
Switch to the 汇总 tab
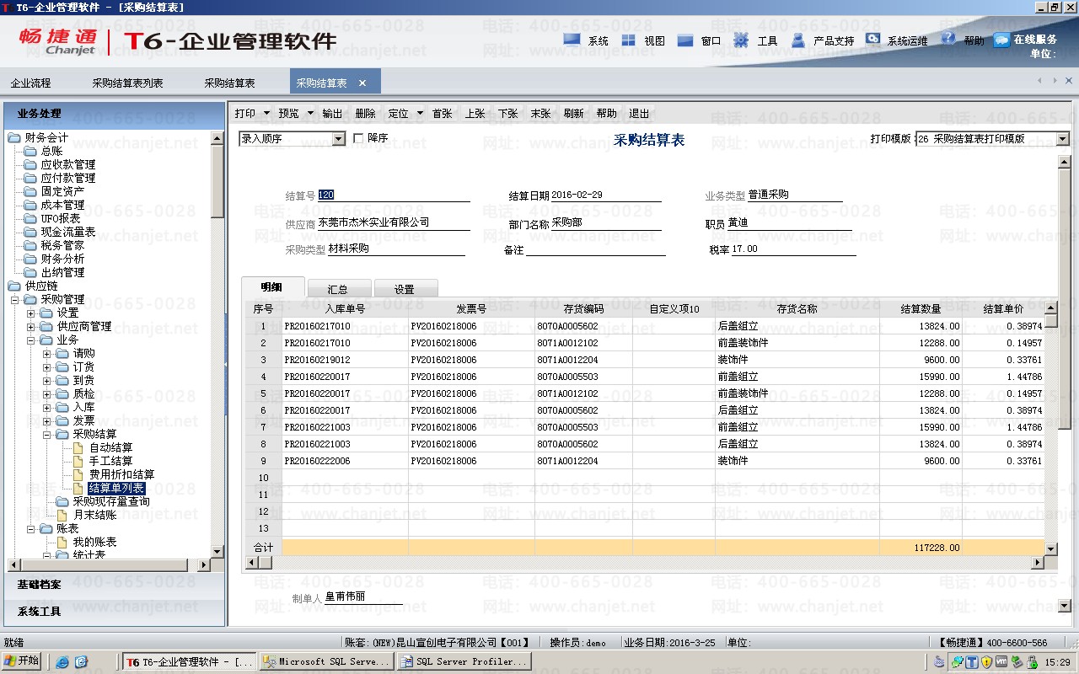tap(337, 289)
